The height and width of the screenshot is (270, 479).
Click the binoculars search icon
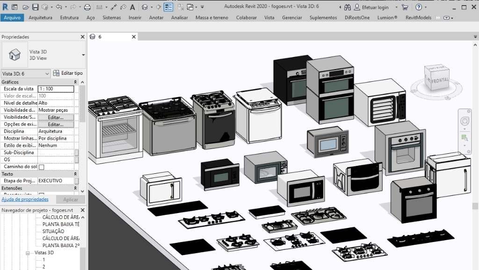[348, 7]
